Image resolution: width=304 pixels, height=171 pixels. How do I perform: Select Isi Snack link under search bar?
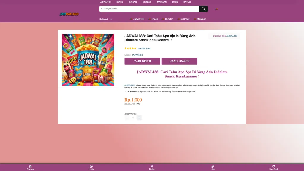coord(183,19)
